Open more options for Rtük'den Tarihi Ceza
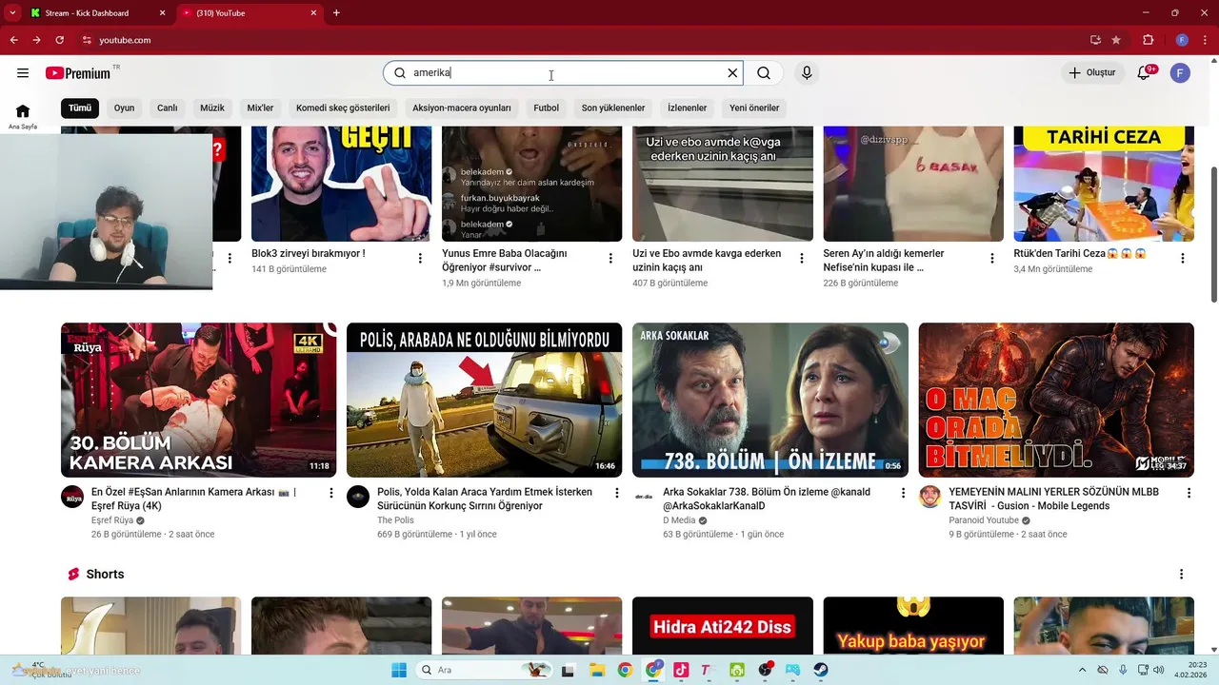The height and width of the screenshot is (685, 1219). pos(1182,258)
